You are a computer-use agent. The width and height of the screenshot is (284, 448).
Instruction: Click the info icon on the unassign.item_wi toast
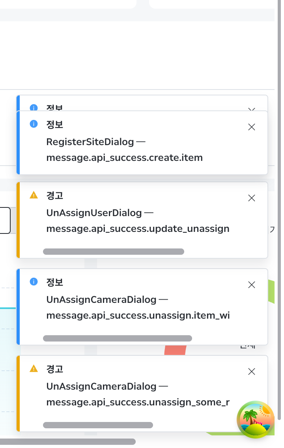(34, 282)
